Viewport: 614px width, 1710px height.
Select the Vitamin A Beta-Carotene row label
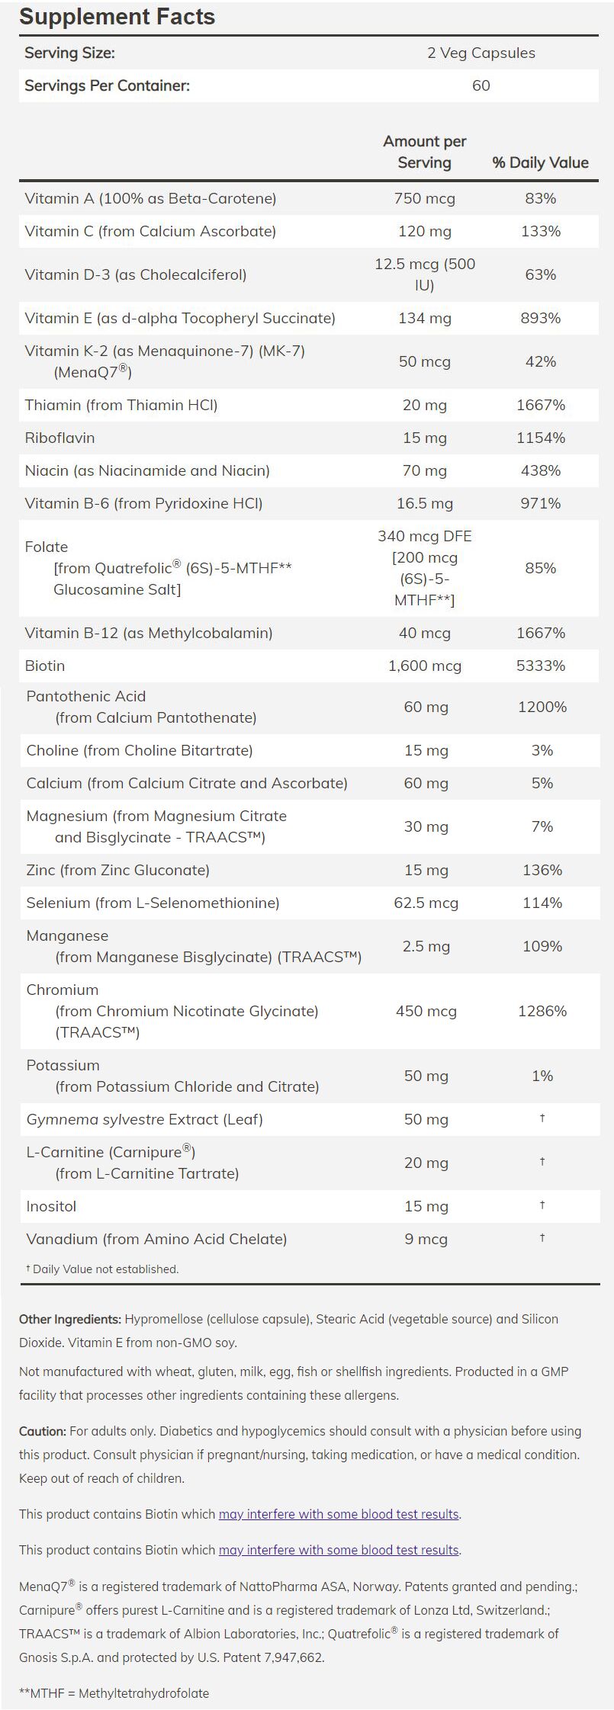(x=150, y=198)
